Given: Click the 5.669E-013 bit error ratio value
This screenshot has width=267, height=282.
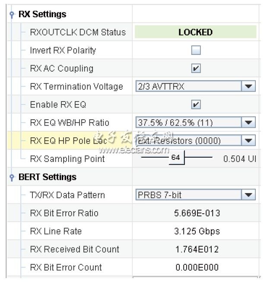Looking at the screenshot, I should click(x=197, y=213).
